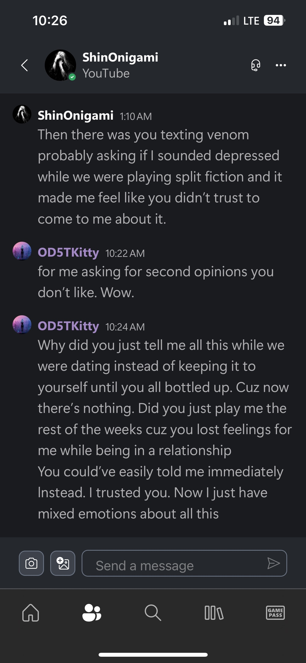Open the Game Pass tab
The height and width of the screenshot is (663, 306).
coord(275,613)
